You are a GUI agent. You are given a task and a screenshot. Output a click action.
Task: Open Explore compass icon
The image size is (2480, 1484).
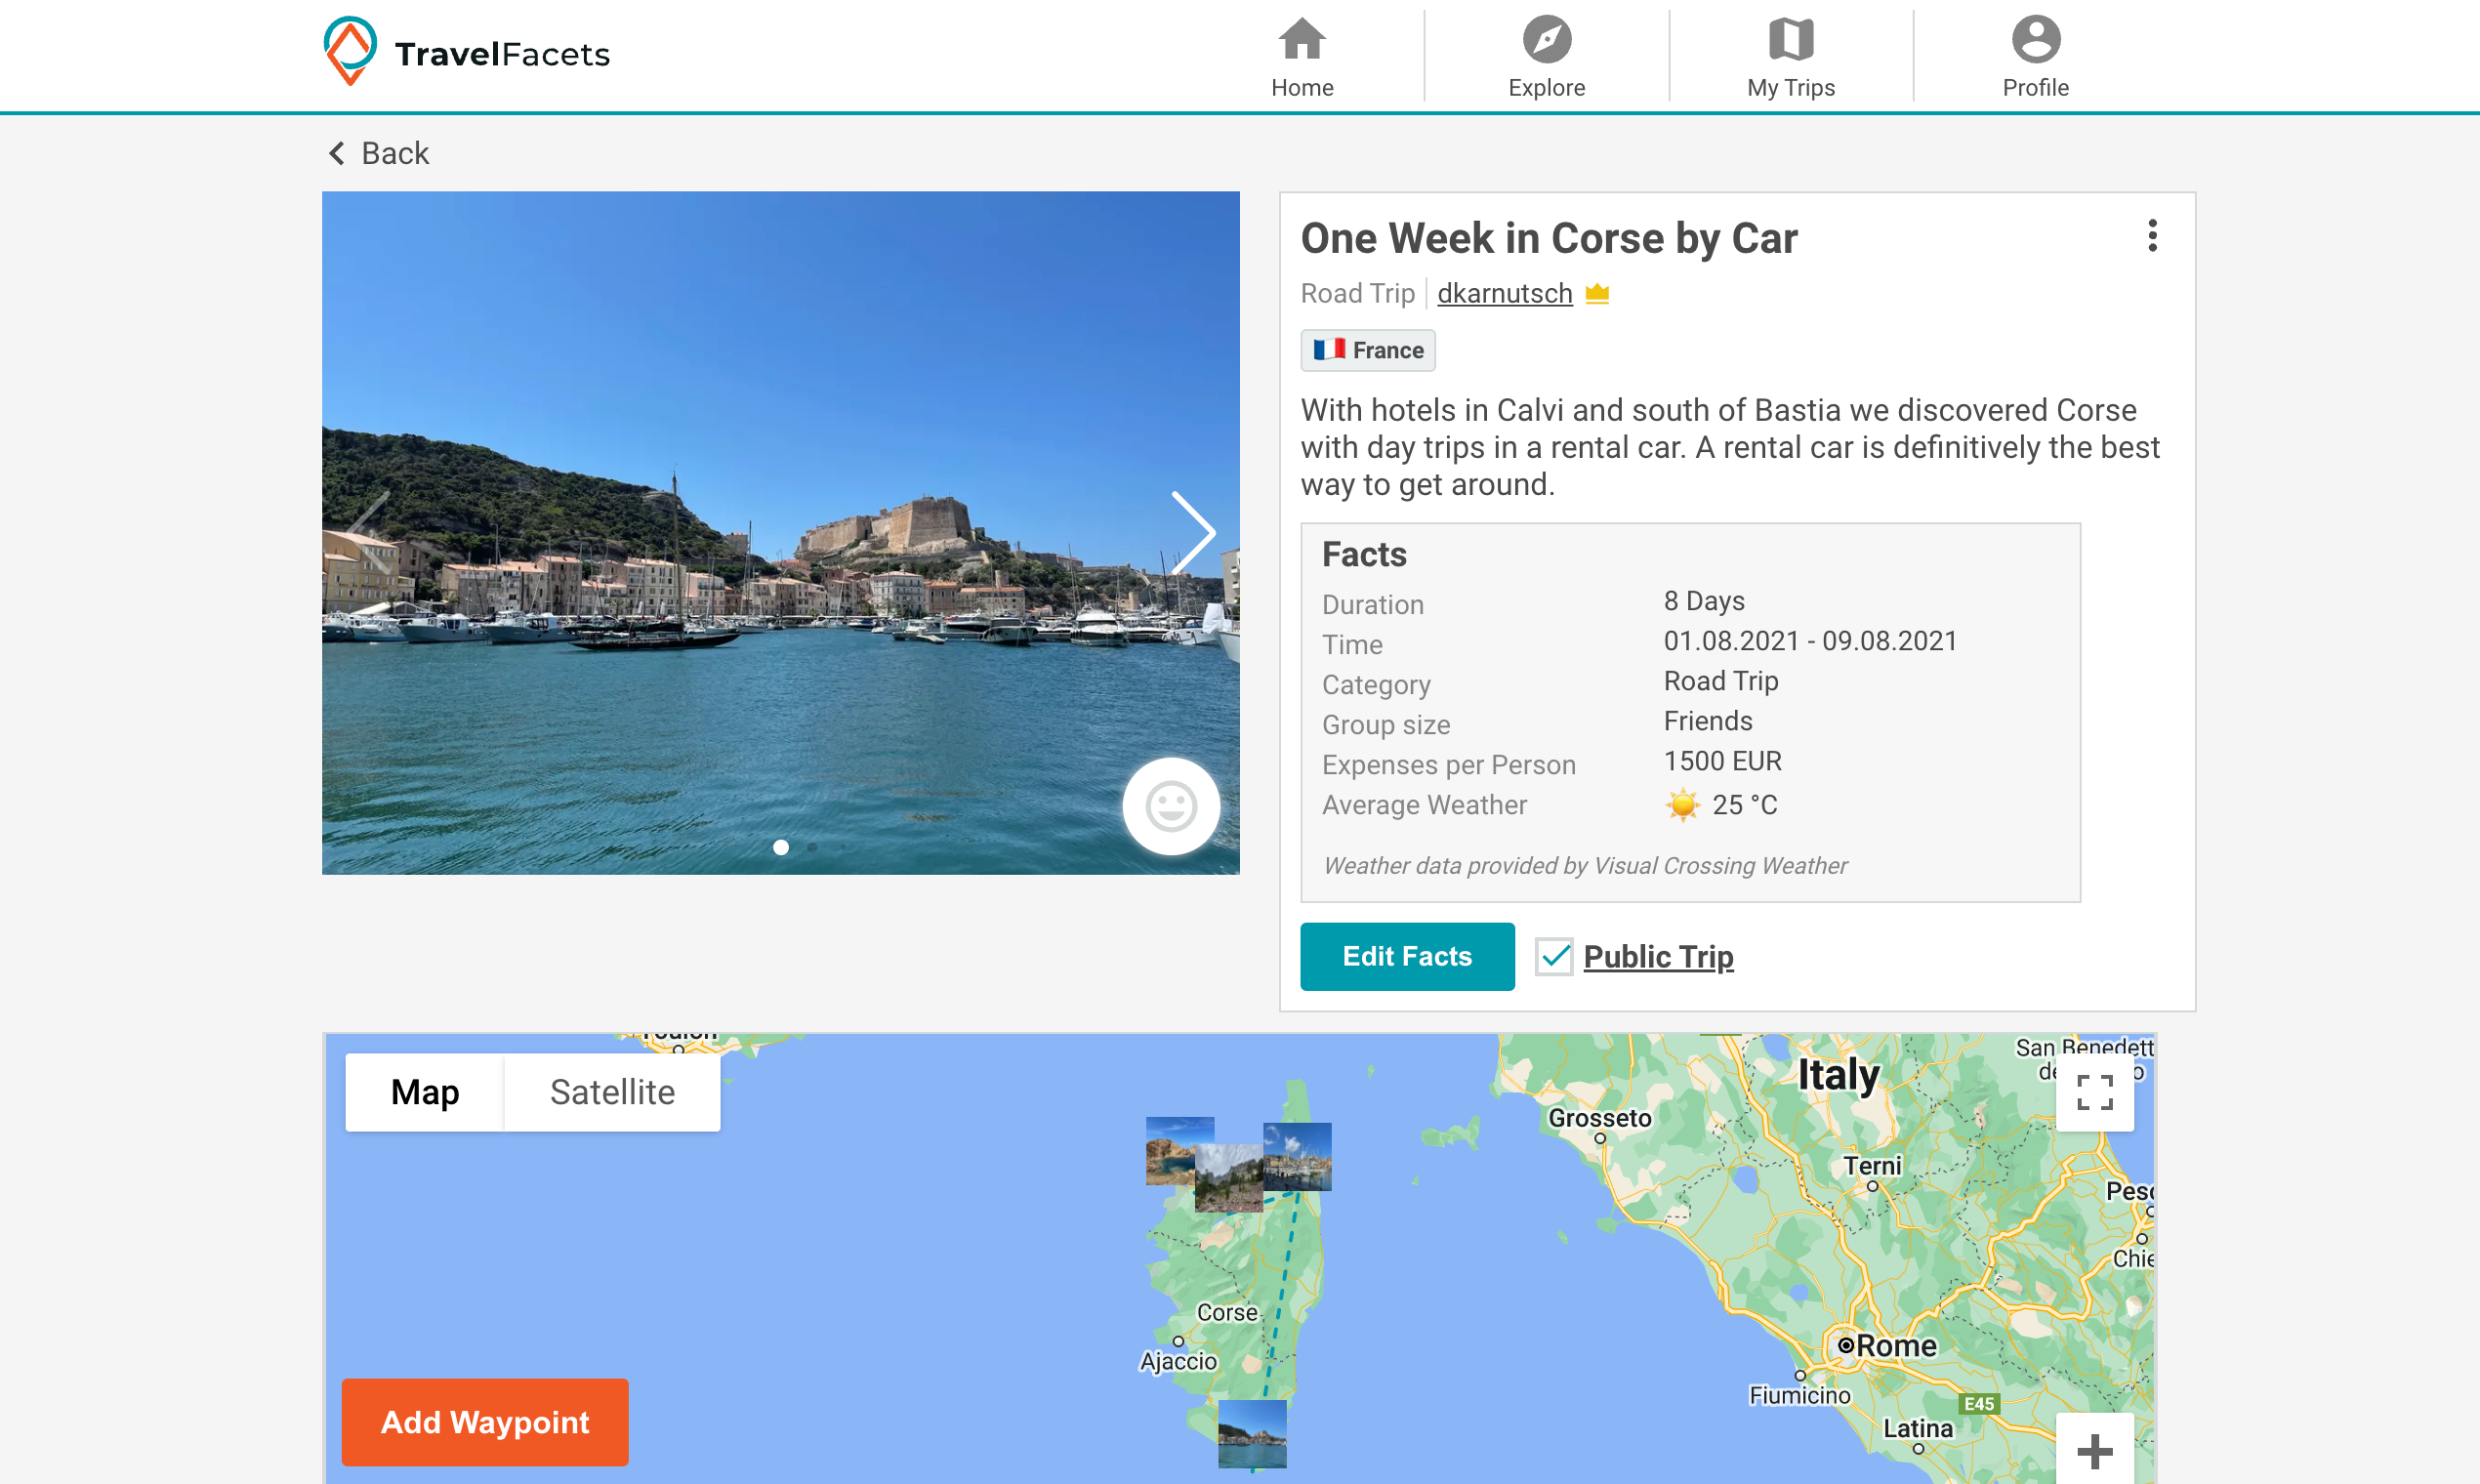[1546, 40]
